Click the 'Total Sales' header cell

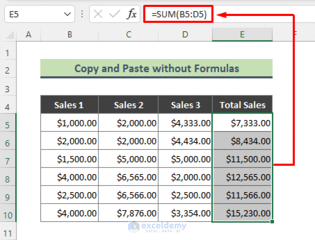click(x=242, y=105)
